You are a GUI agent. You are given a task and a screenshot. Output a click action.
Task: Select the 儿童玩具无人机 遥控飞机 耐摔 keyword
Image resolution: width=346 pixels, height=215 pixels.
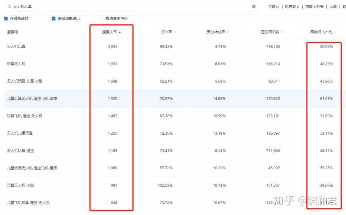point(32,99)
